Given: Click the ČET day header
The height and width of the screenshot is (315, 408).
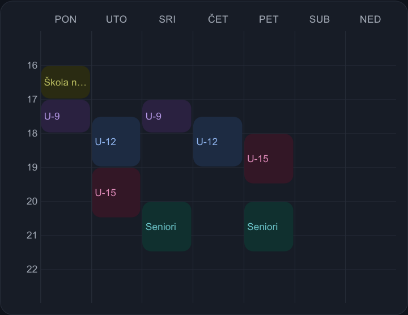Looking at the screenshot, I should 218,19.
